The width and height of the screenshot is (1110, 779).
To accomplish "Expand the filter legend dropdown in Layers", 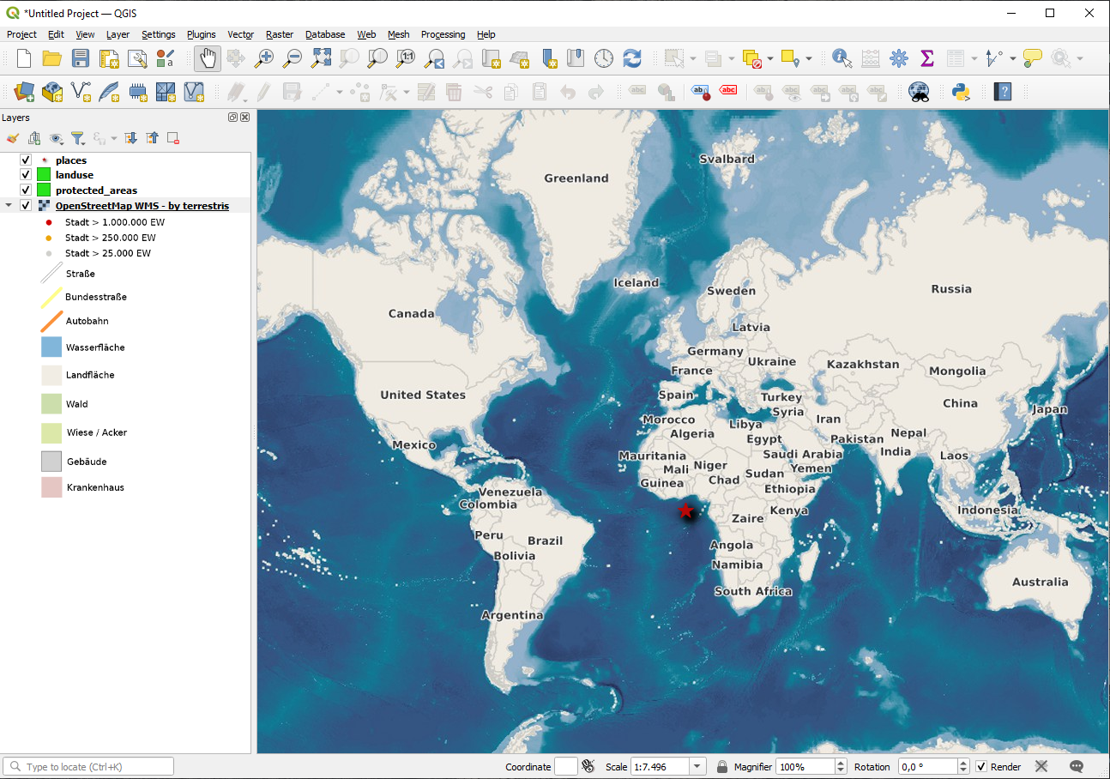I will [77, 138].
